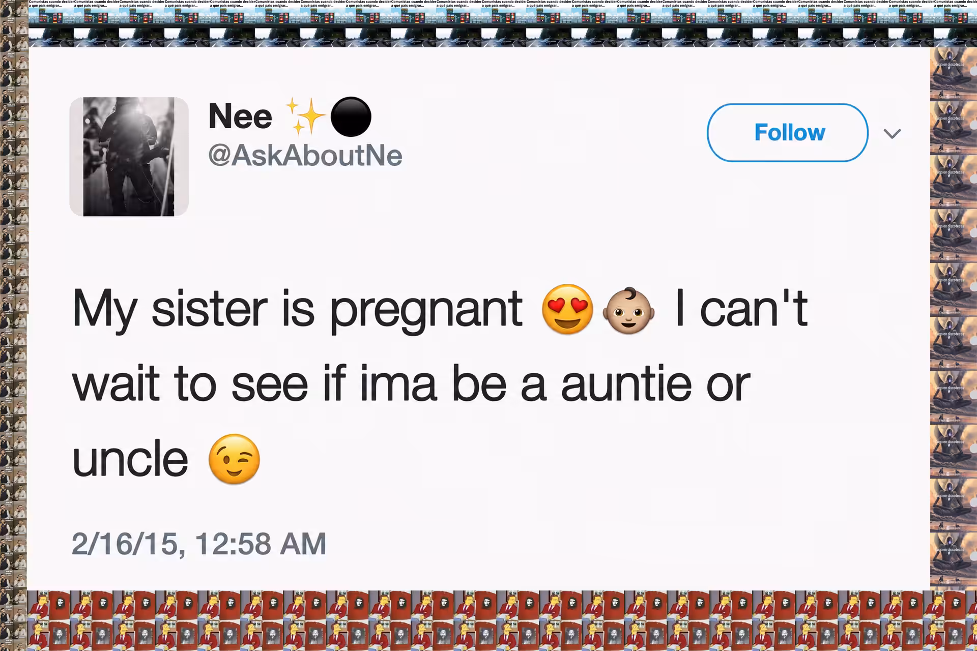Click the word "uncle" in the tweet
The image size is (977, 651).
(130, 459)
